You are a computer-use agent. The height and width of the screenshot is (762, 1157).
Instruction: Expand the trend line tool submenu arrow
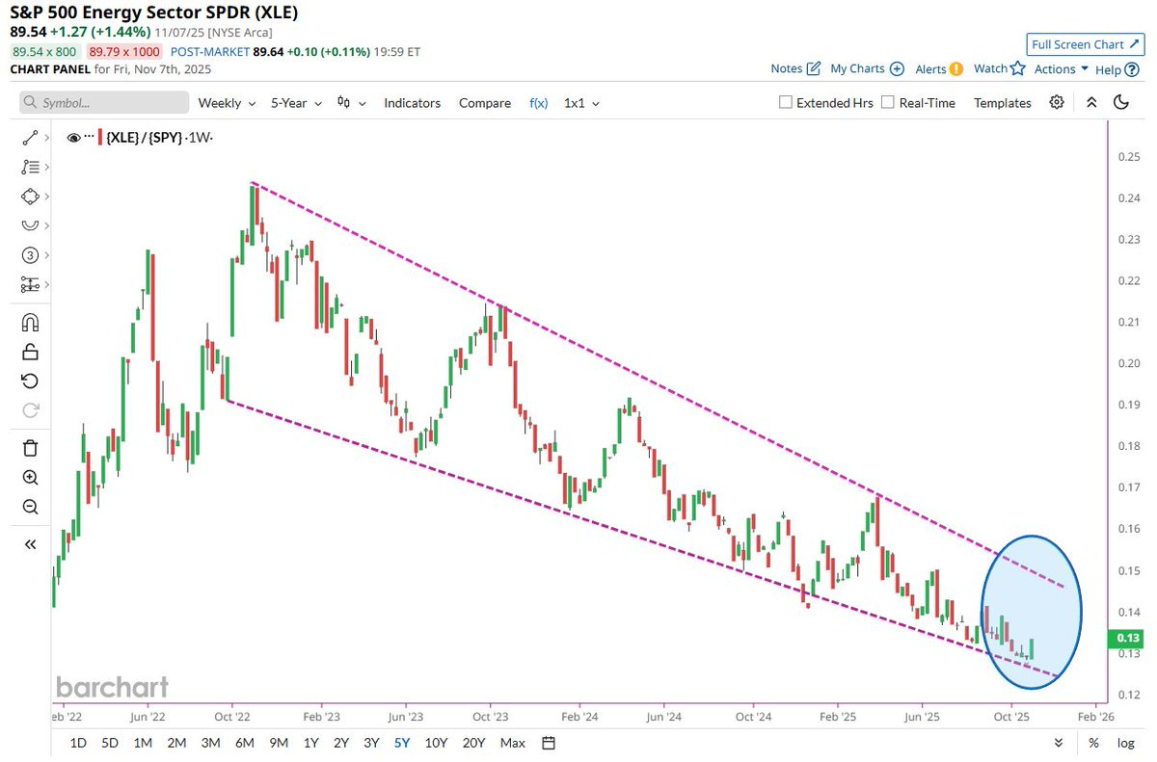point(46,138)
